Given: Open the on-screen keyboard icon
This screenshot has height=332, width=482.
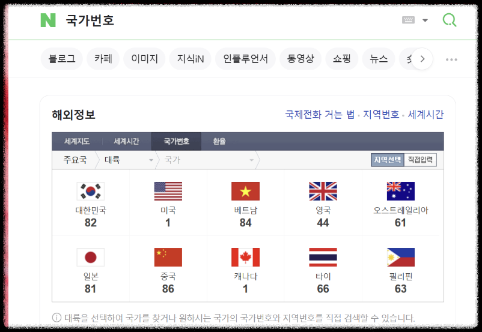Looking at the screenshot, I should point(408,20).
